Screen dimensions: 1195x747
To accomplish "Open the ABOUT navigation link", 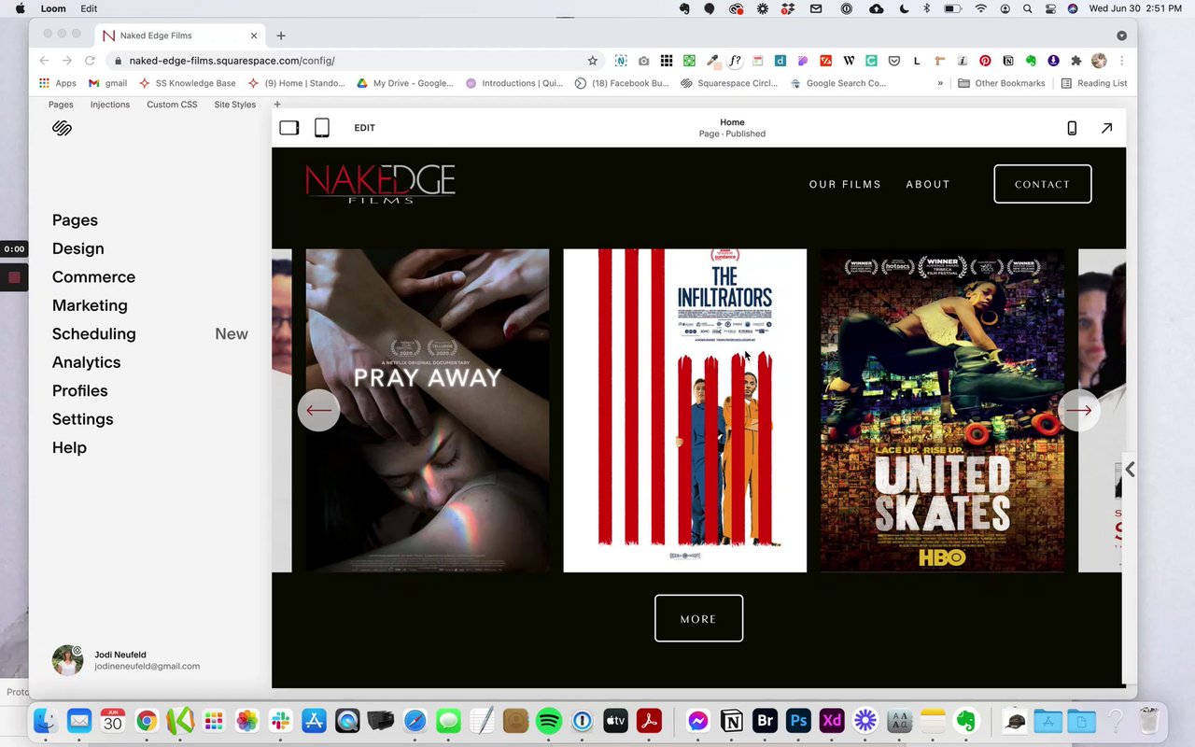I will coord(928,184).
